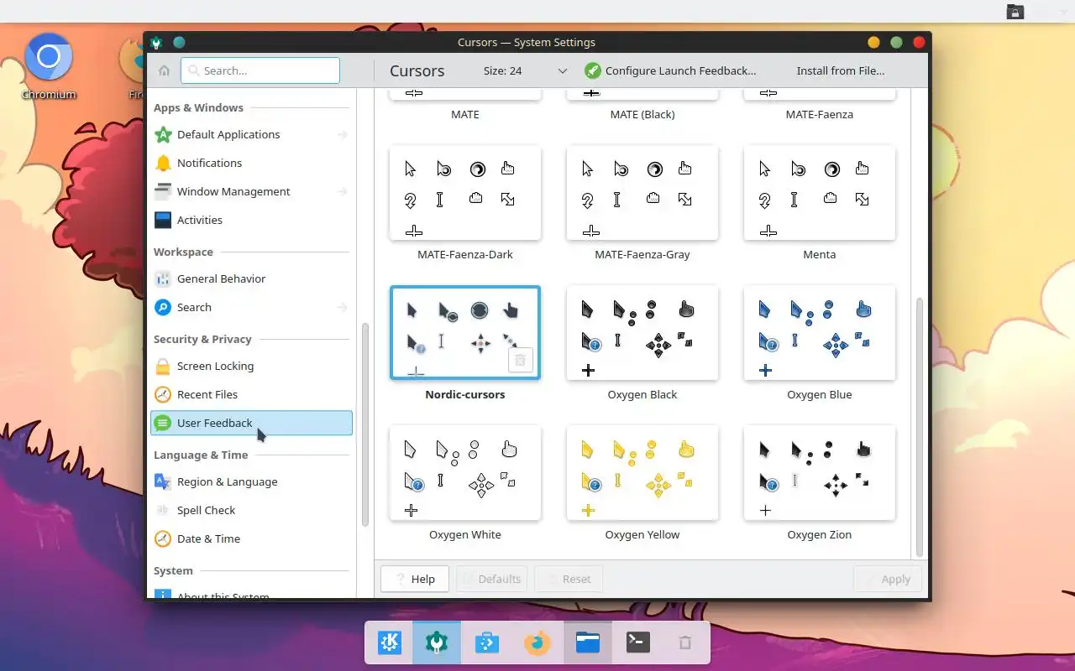Image resolution: width=1075 pixels, height=671 pixels.
Task: Expand the Search submenu arrow
Action: [x=342, y=307]
